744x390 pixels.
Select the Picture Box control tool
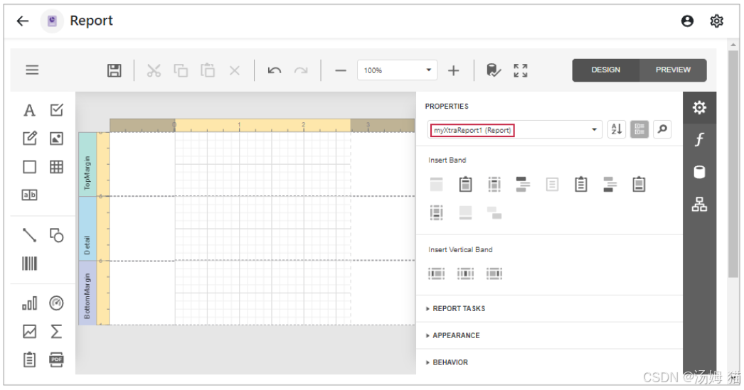pos(56,139)
